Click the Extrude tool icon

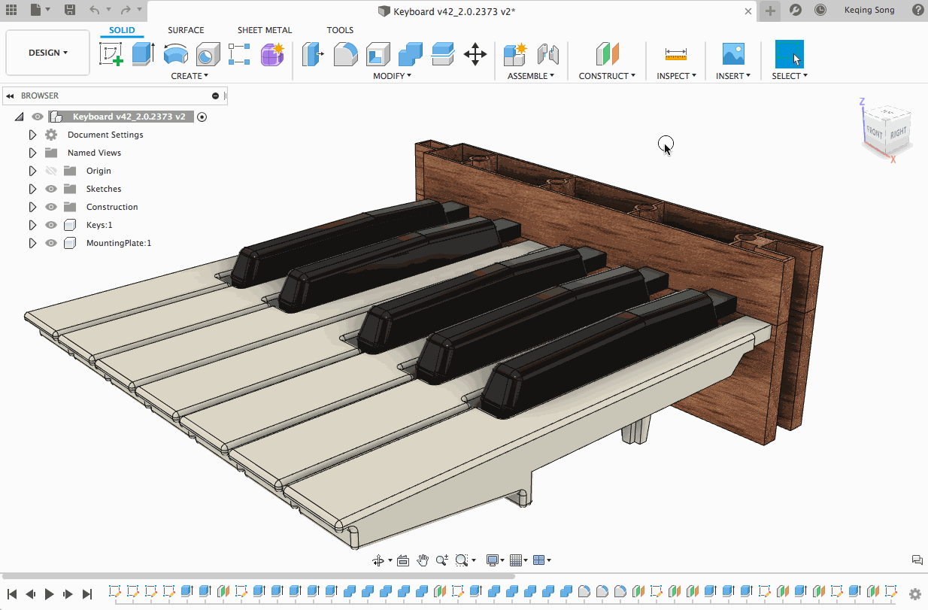tap(143, 53)
